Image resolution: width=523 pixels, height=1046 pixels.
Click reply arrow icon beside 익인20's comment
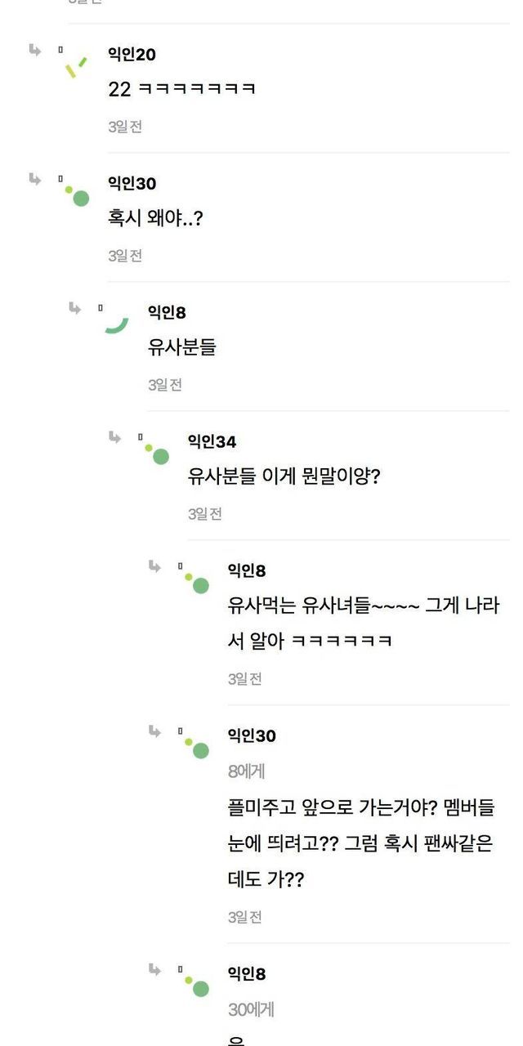point(34,50)
